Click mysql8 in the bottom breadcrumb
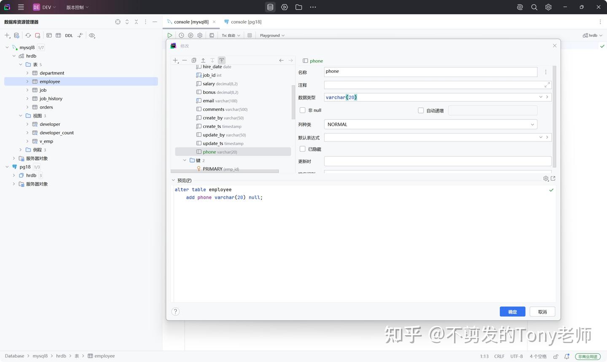The height and width of the screenshot is (362, 607). (x=40, y=356)
